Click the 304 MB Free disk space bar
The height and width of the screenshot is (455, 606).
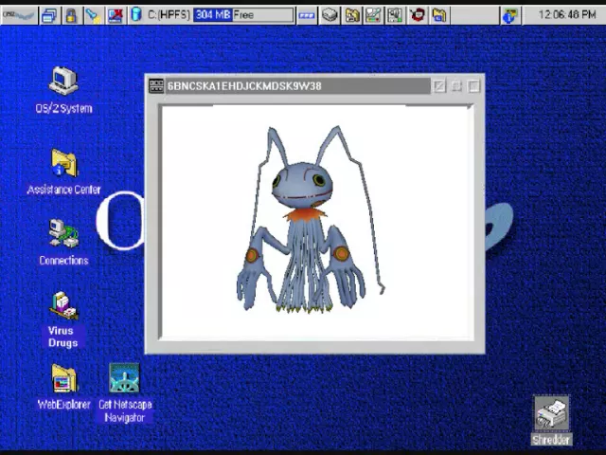pos(243,15)
